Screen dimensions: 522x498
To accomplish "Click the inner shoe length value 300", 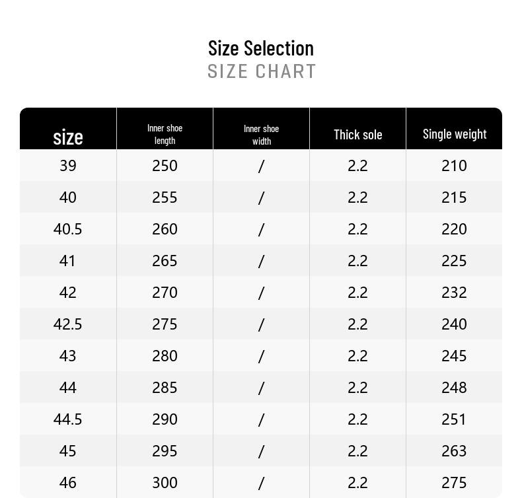I will tap(165, 483).
